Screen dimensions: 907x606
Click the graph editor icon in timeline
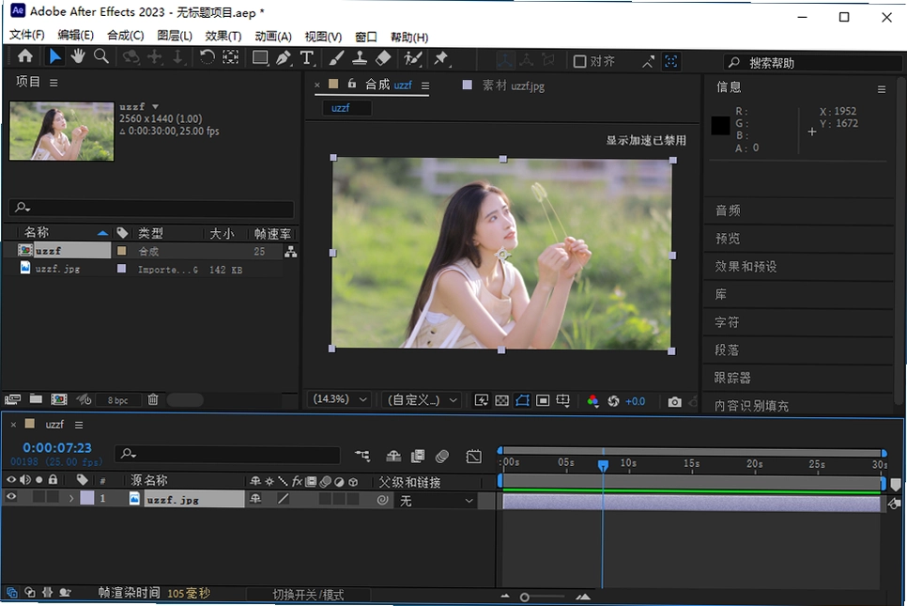click(x=474, y=456)
